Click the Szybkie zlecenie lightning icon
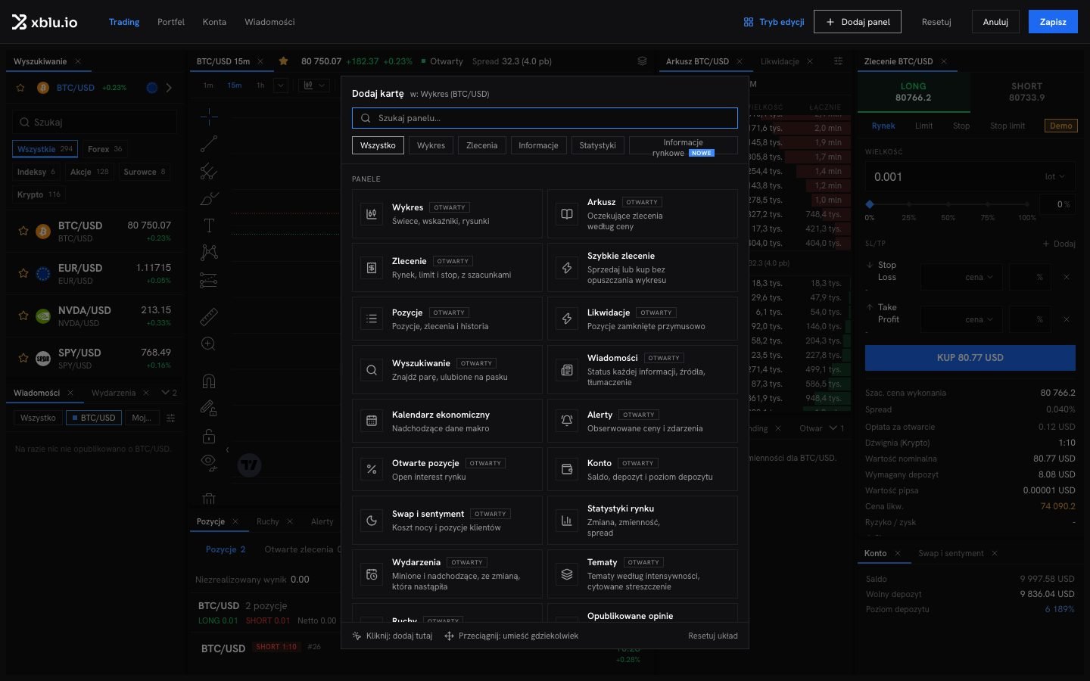This screenshot has width=1090, height=681. (x=567, y=268)
